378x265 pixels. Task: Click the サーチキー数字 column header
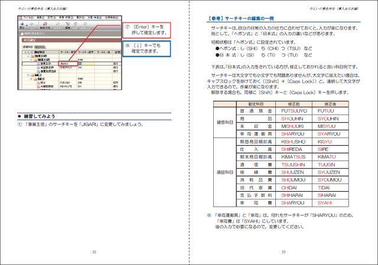point(86,53)
